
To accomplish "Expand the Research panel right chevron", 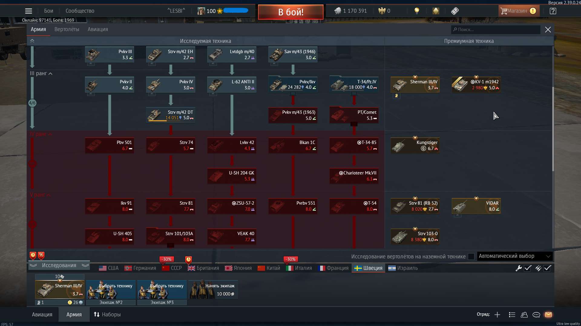I will pos(85,265).
